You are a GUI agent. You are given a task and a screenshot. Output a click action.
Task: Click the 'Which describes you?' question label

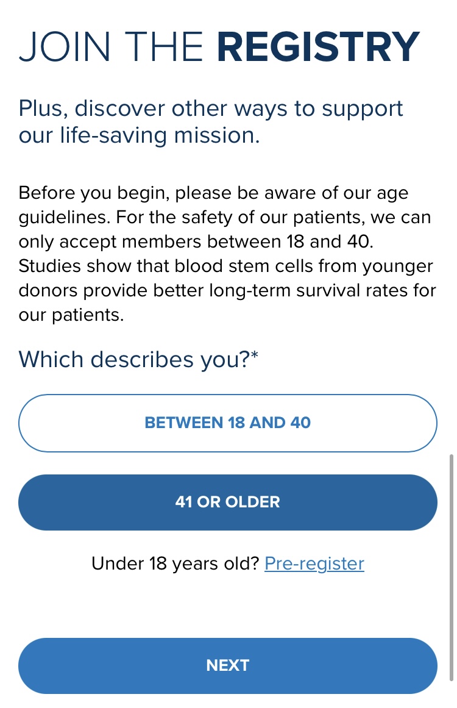[x=134, y=359]
